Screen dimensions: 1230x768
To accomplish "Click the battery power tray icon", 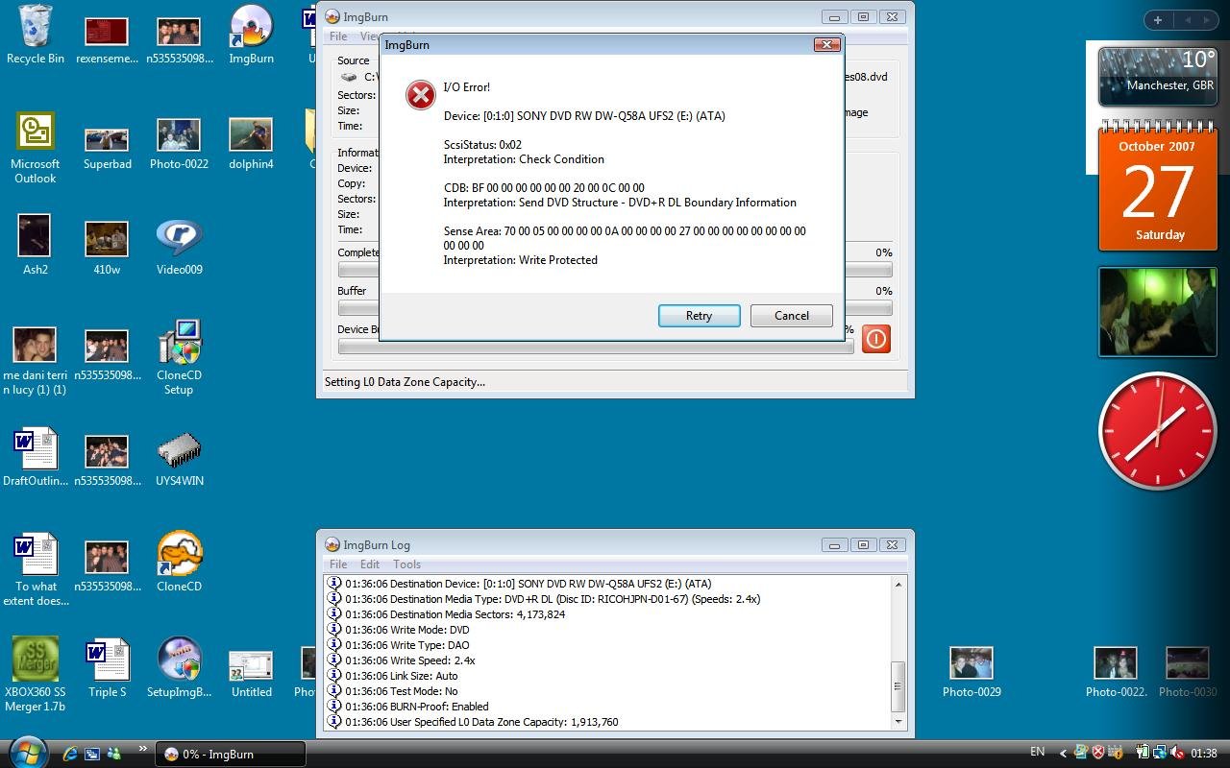I will pyautogui.click(x=1144, y=753).
